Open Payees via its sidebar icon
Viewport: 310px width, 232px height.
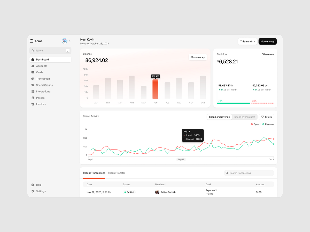(x=33, y=98)
